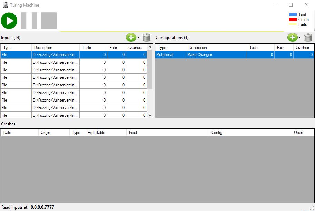
Task: Remove configuration using trash can icon
Action: click(x=308, y=37)
